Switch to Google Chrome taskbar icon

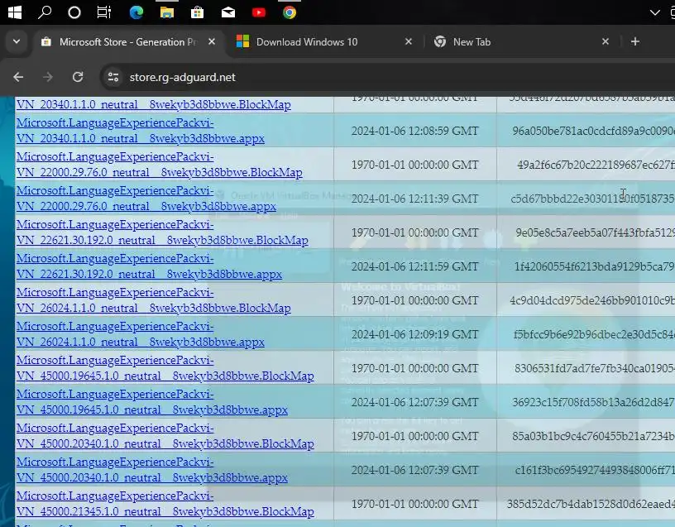290,12
